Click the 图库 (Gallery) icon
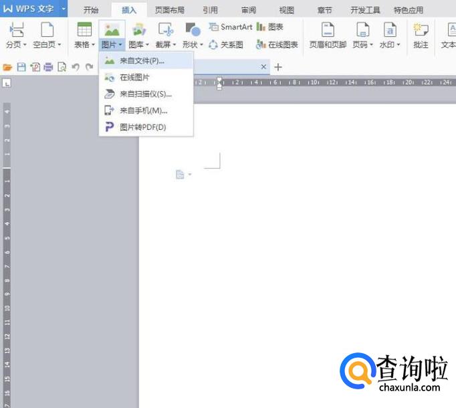 point(138,30)
